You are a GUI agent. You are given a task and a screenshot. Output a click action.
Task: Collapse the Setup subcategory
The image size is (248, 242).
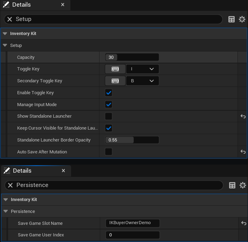coord(5,46)
